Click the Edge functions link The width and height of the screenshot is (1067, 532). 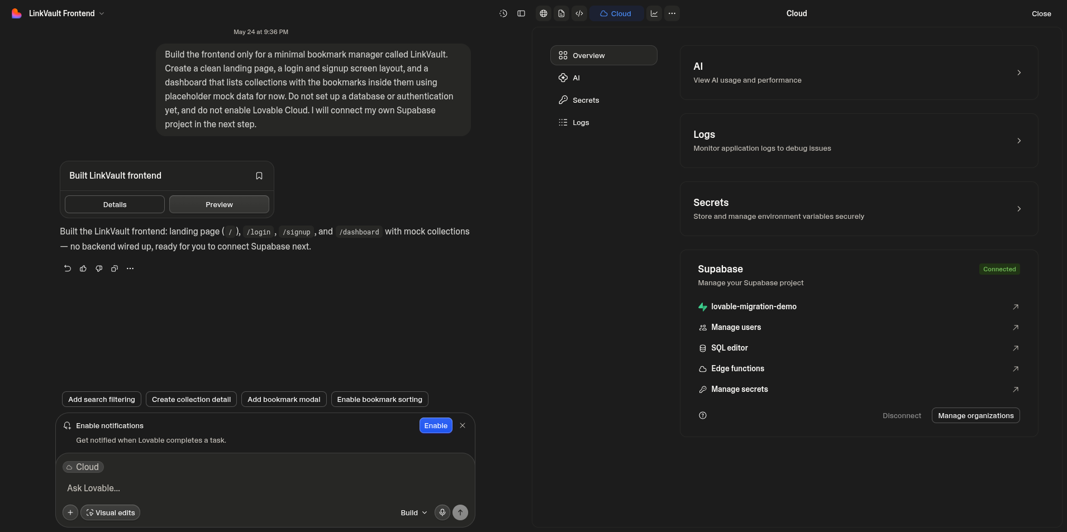[737, 368]
